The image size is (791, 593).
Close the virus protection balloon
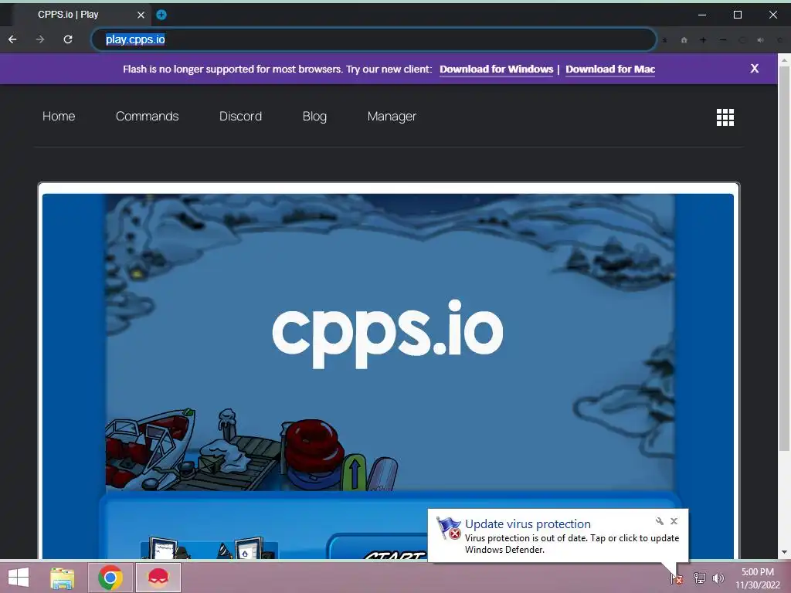[x=674, y=521]
